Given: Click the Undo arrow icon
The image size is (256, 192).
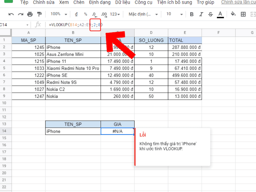Looking at the screenshot, I should tap(11, 14).
